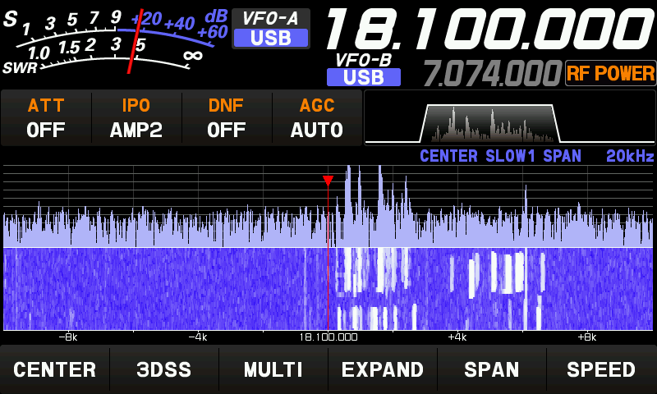
Task: Open the SPEED setting
Action: tap(600, 369)
